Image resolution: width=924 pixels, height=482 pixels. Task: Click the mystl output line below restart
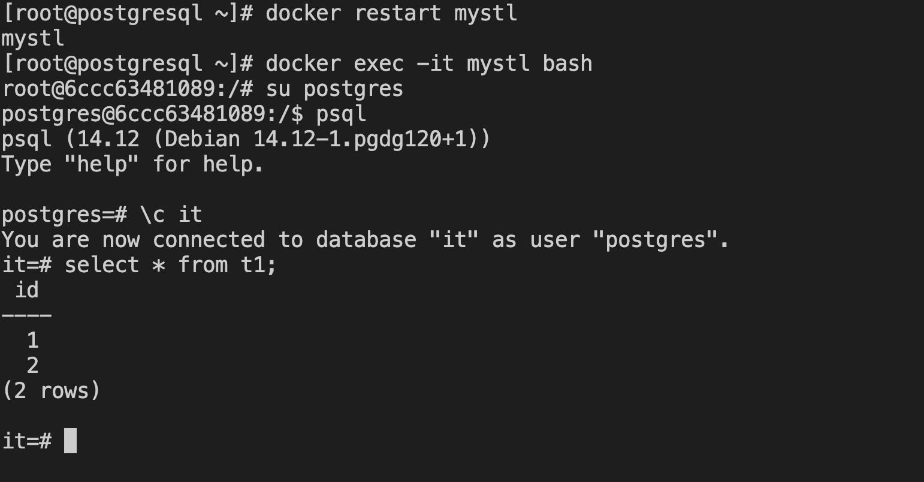(x=33, y=38)
